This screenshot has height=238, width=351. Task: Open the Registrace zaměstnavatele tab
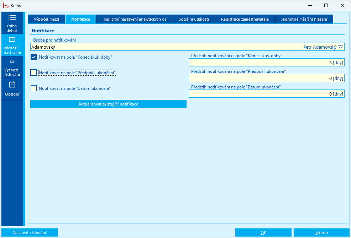245,19
